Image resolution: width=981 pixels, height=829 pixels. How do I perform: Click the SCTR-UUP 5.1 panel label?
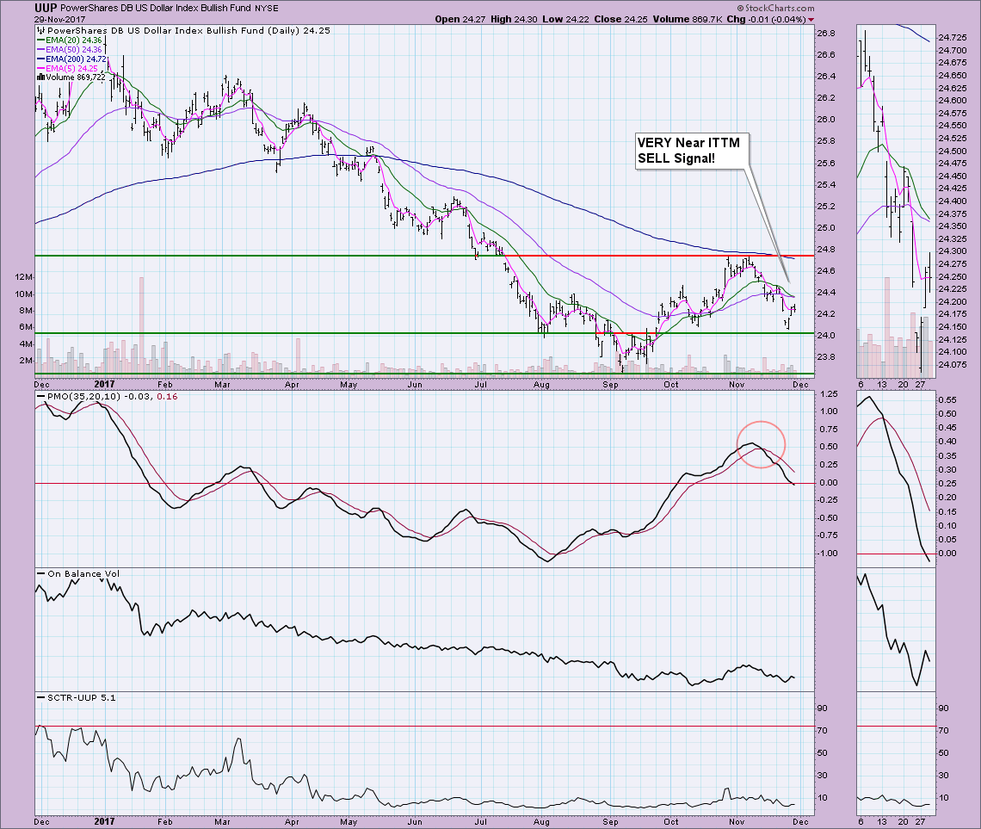82,697
